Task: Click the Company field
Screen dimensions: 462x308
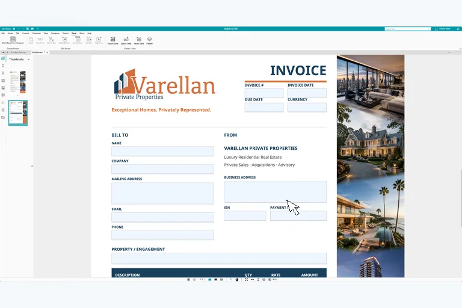Action: [162, 169]
